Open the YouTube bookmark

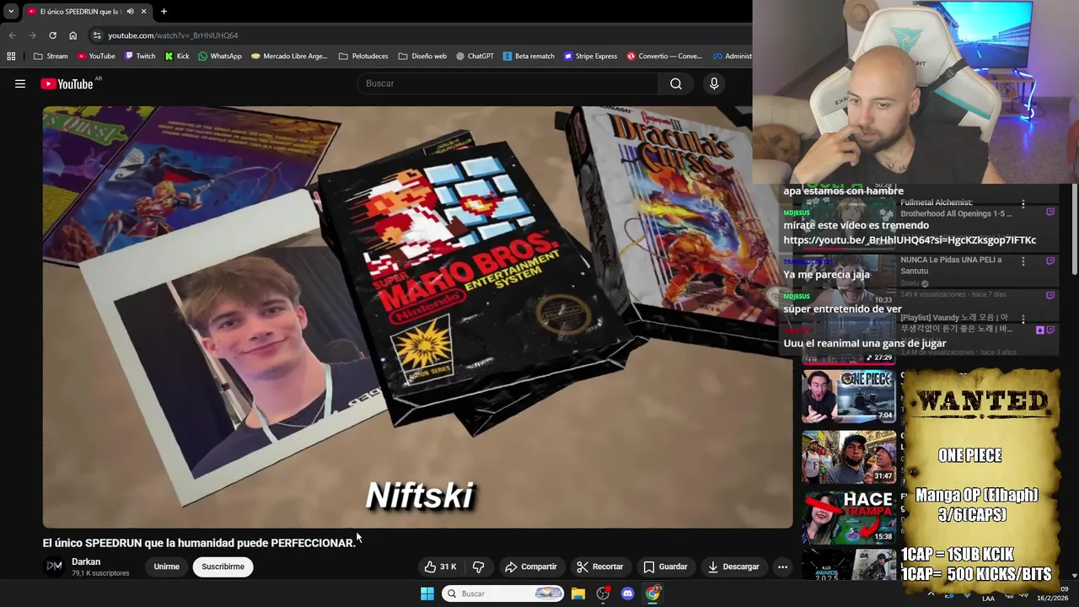coord(96,56)
